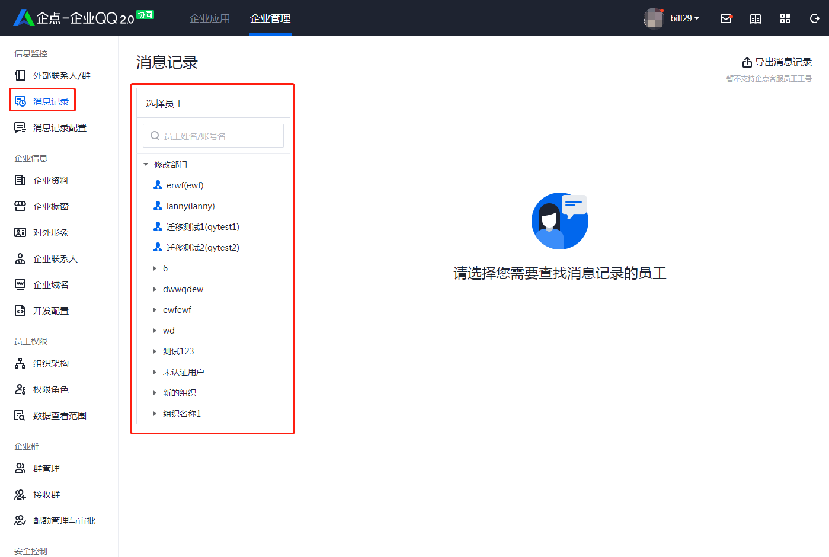
Task: Click the 接收群 icon
Action: tap(20, 494)
